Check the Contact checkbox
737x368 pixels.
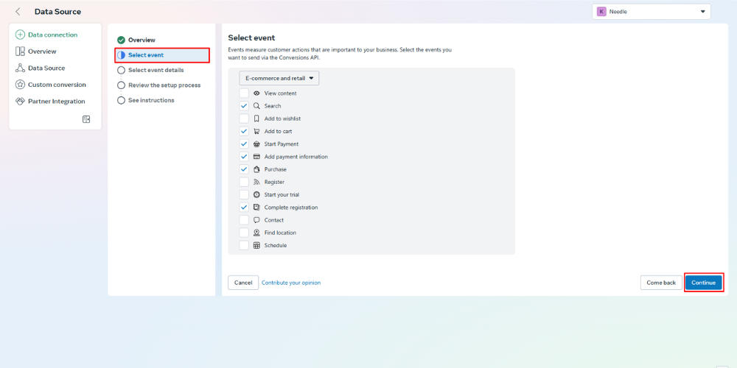point(244,220)
